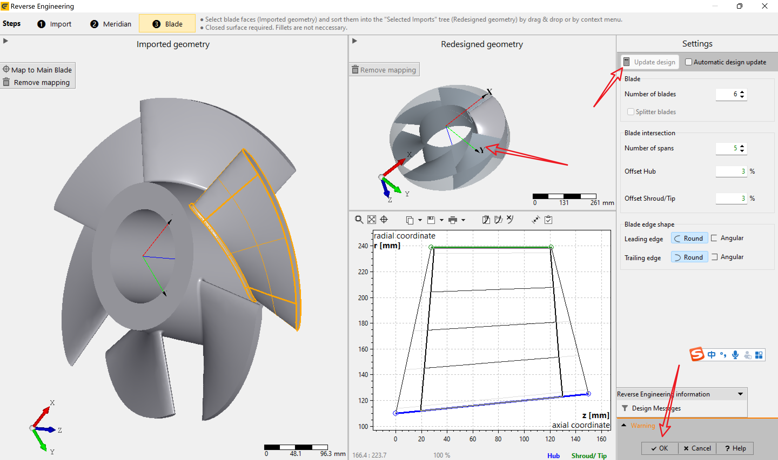Expand the Imported geometry panel triangle
The image size is (778, 460).
tap(6, 41)
